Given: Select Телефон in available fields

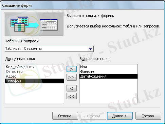Looking at the screenshot, I should point(34,81).
